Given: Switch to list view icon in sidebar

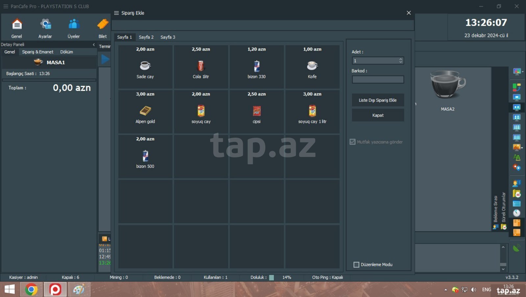Looking at the screenshot, I should click(x=517, y=137).
